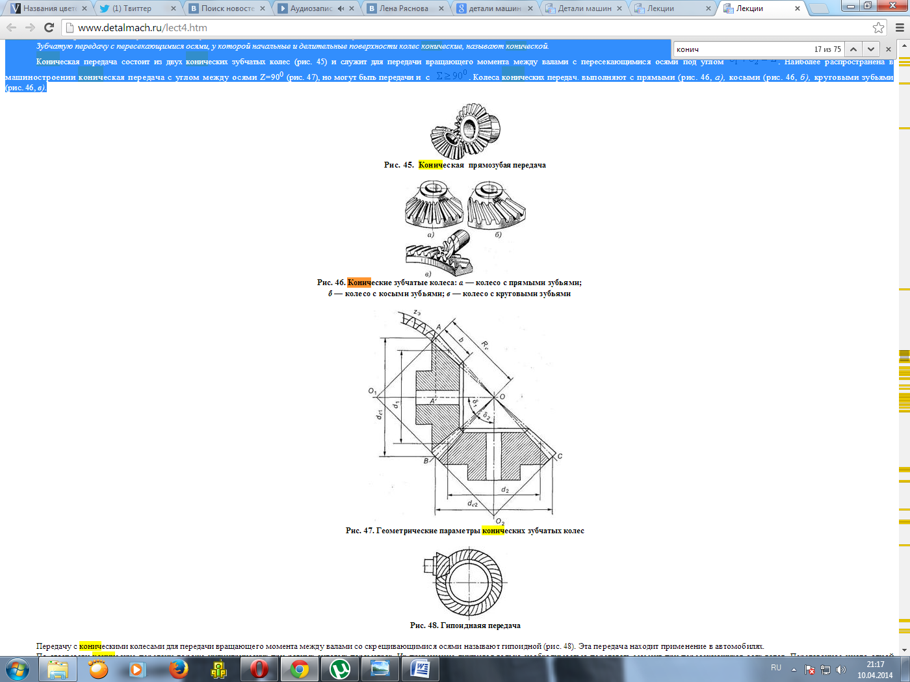Click the Chrome icon in the taskbar
Screen dimensions: 910x682
point(300,669)
